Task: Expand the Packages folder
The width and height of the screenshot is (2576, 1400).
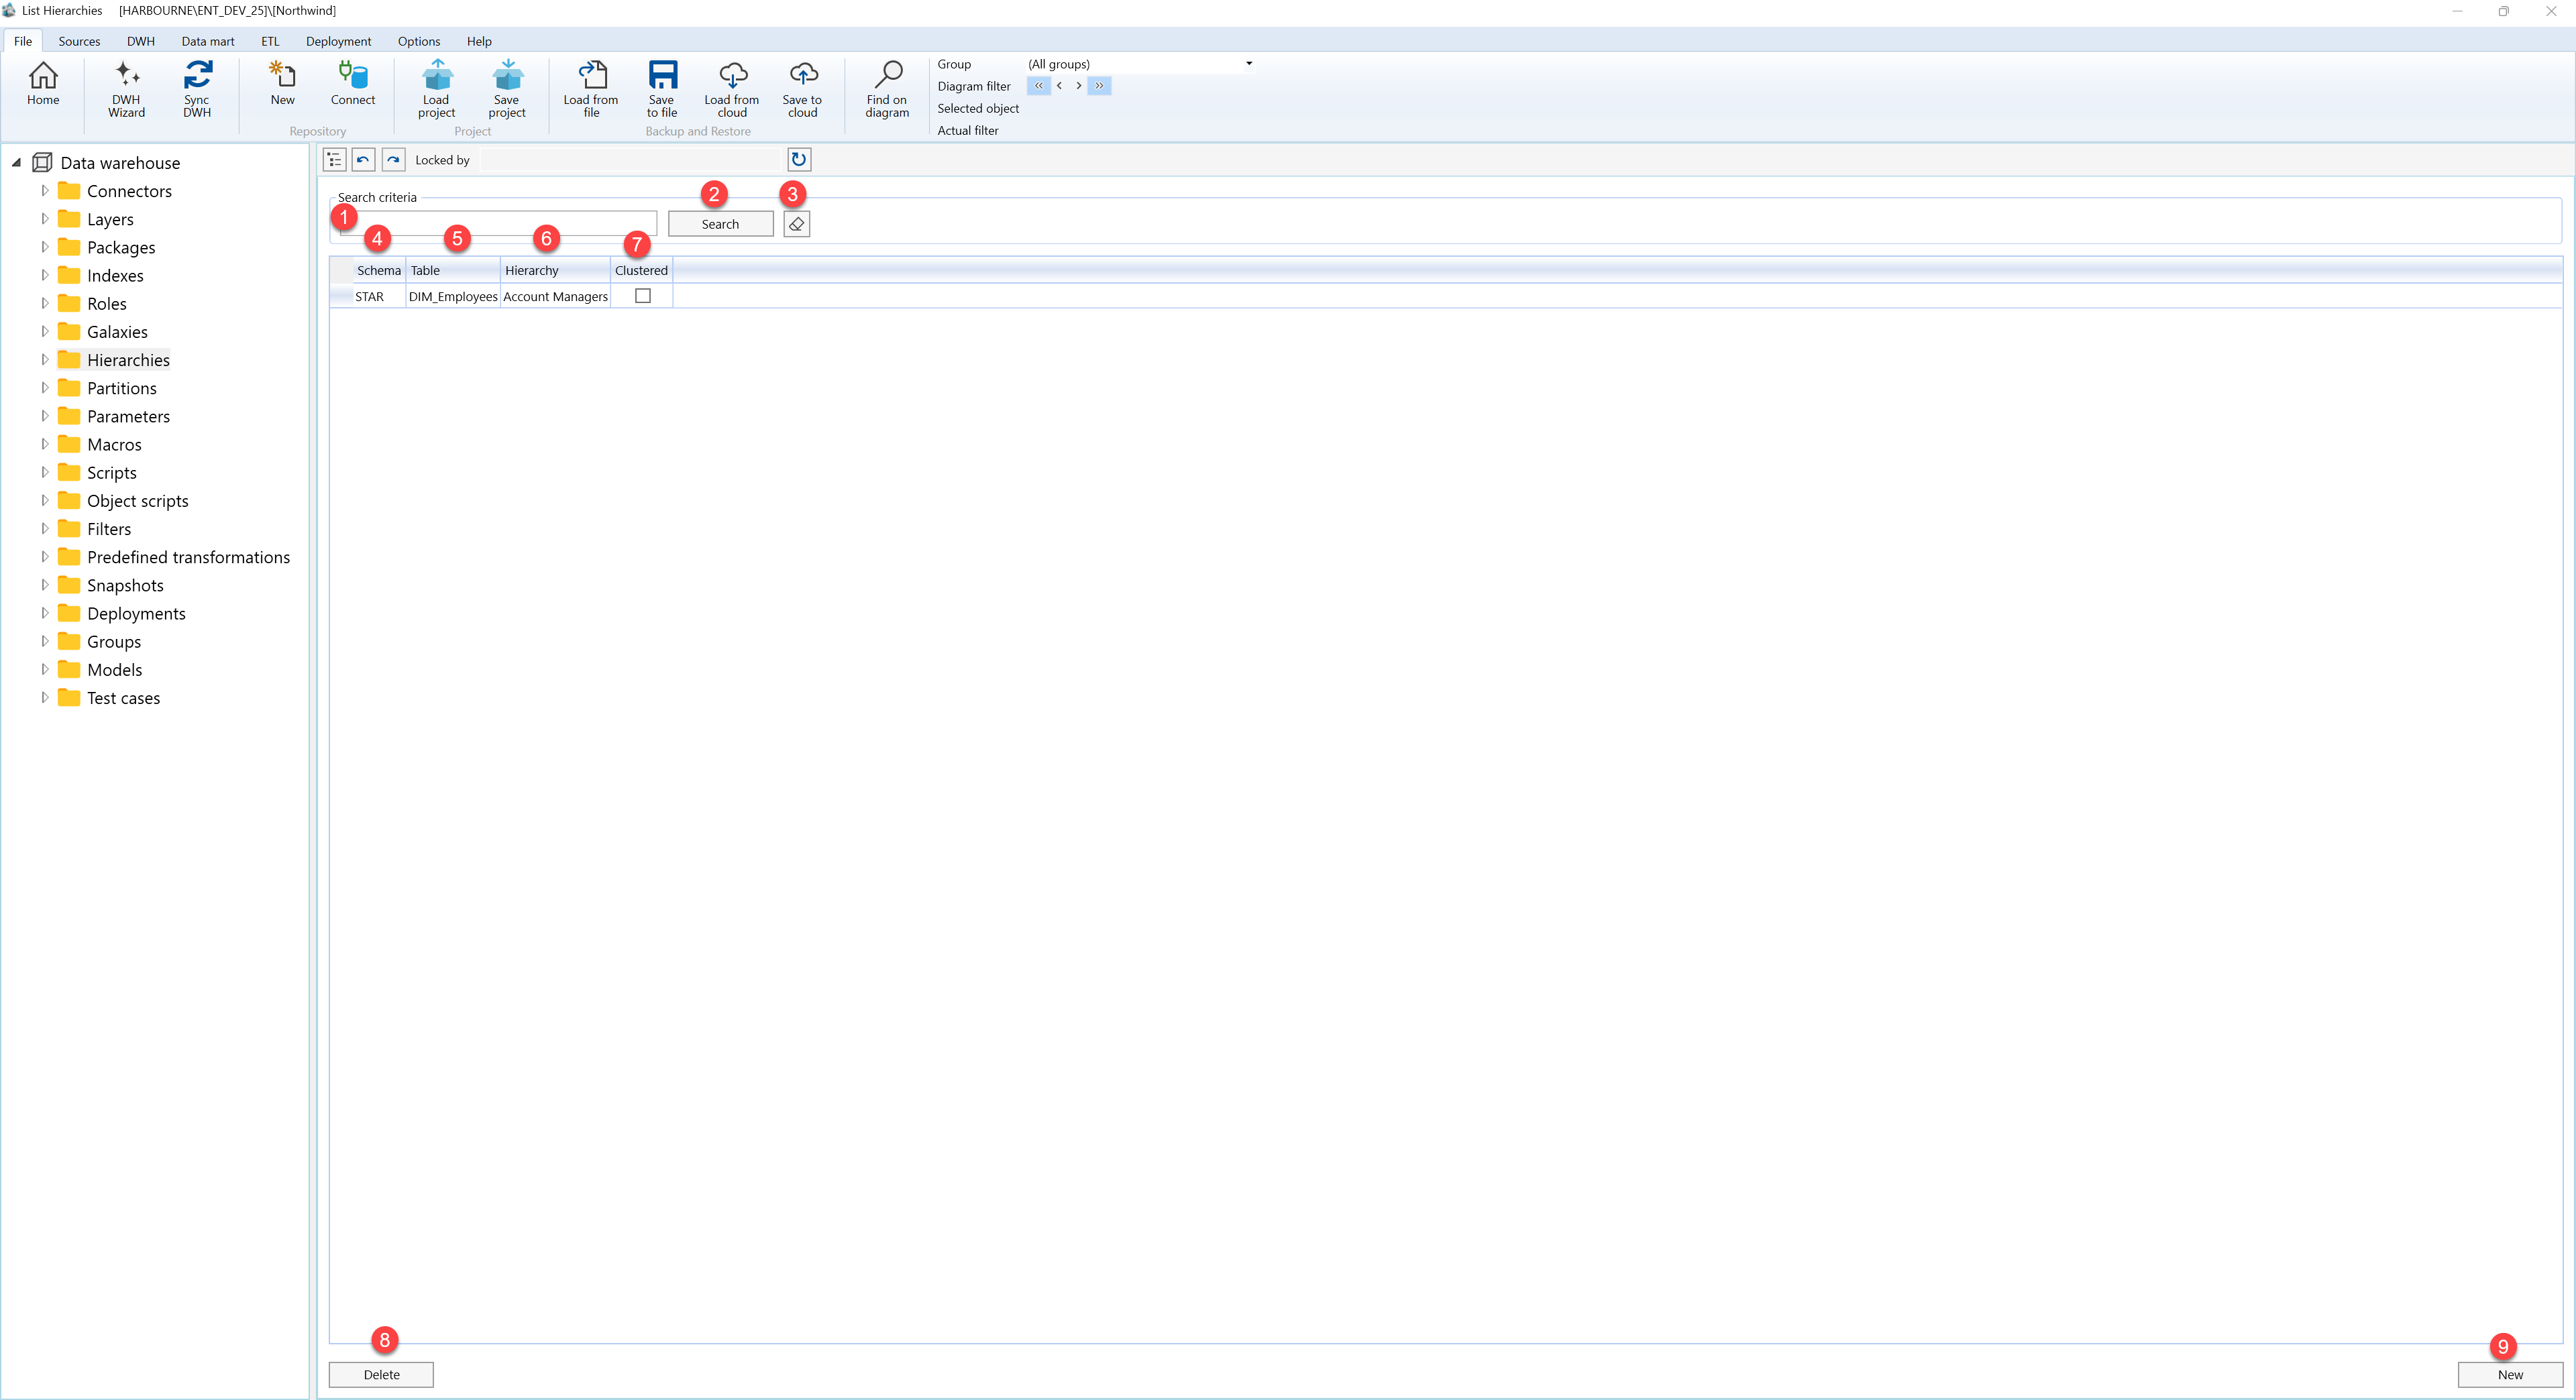Action: [44, 246]
